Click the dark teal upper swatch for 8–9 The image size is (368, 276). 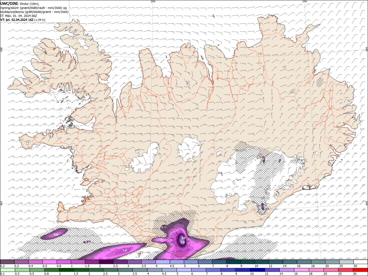click(x=233, y=262)
